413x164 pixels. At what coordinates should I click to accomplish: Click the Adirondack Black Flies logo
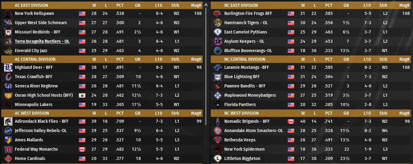point(8,122)
